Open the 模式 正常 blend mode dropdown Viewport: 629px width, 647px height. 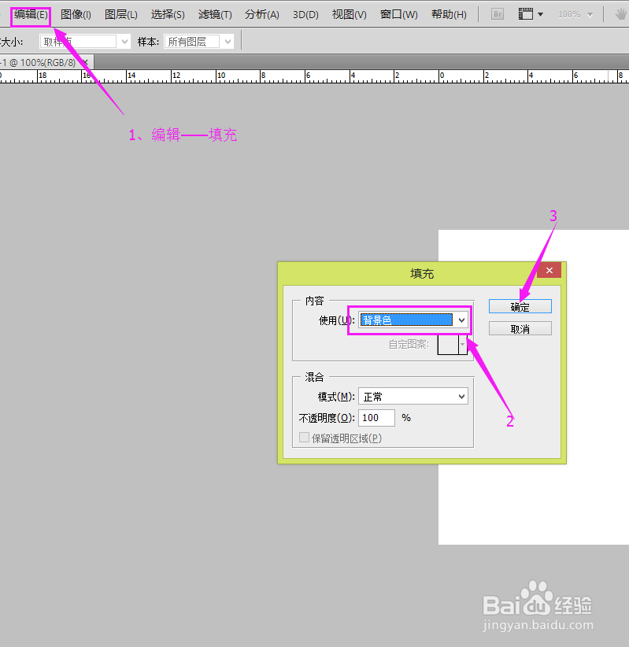413,397
